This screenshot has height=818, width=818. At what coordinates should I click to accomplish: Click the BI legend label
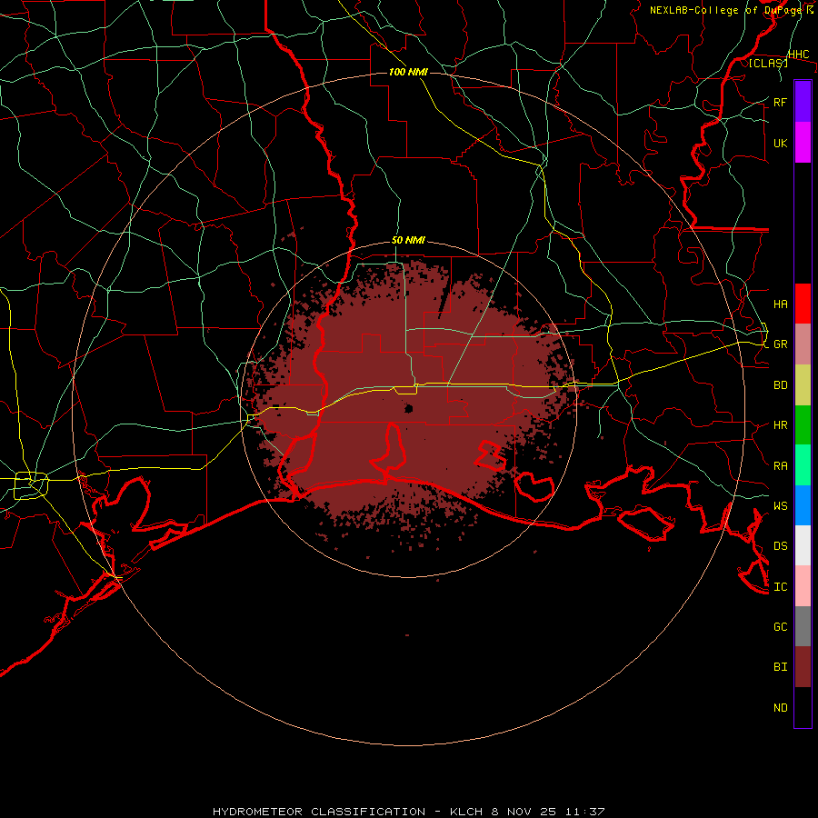780,667
